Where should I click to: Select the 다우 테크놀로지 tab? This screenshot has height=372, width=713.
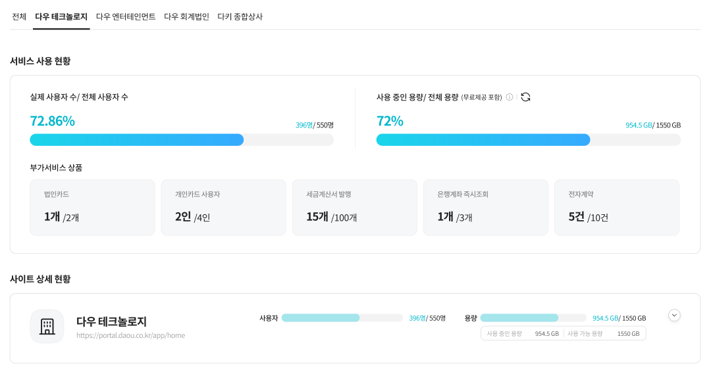tap(61, 16)
